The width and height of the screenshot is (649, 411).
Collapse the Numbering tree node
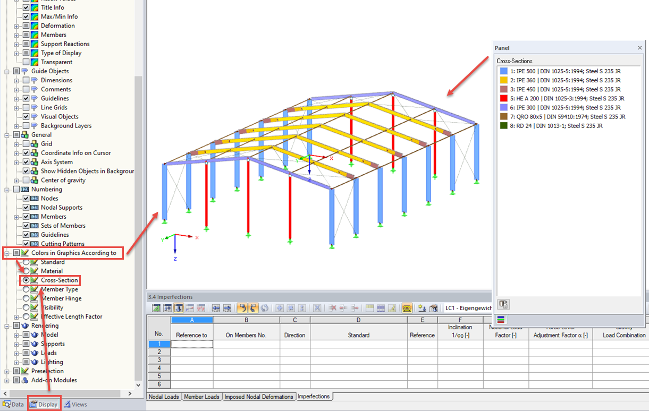pyautogui.click(x=7, y=189)
